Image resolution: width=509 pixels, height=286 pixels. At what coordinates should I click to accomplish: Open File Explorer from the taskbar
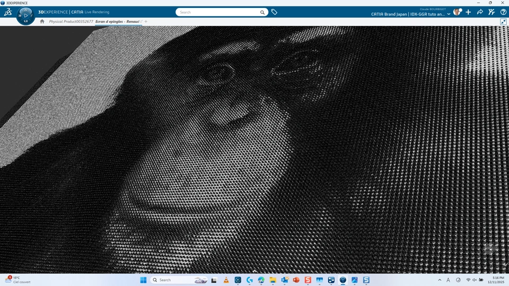(273, 280)
